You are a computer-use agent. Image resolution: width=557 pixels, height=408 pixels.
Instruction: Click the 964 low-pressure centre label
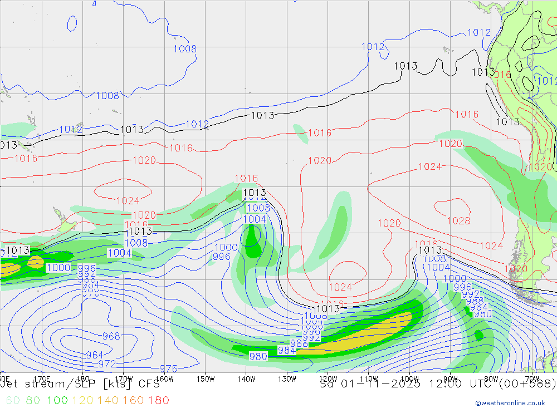[95, 355]
